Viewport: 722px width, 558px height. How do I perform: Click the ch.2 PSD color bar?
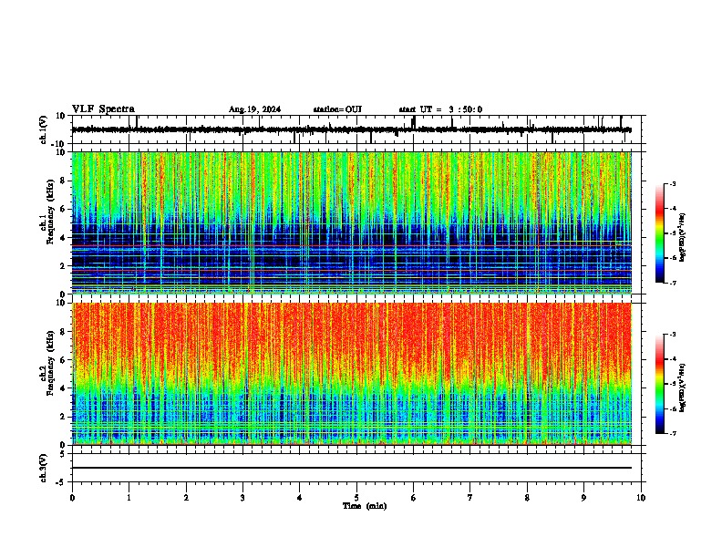pos(660,384)
